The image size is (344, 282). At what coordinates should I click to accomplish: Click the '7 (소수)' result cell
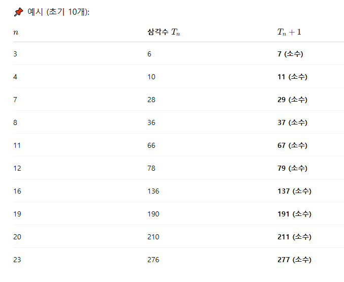[290, 54]
